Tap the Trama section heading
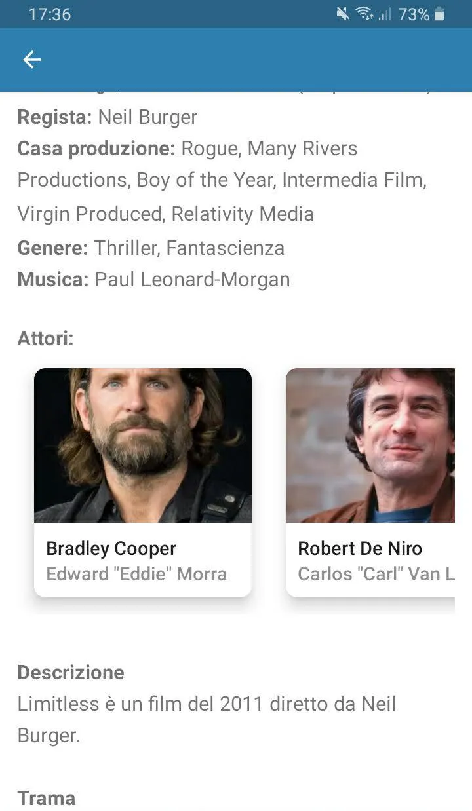 tap(47, 798)
